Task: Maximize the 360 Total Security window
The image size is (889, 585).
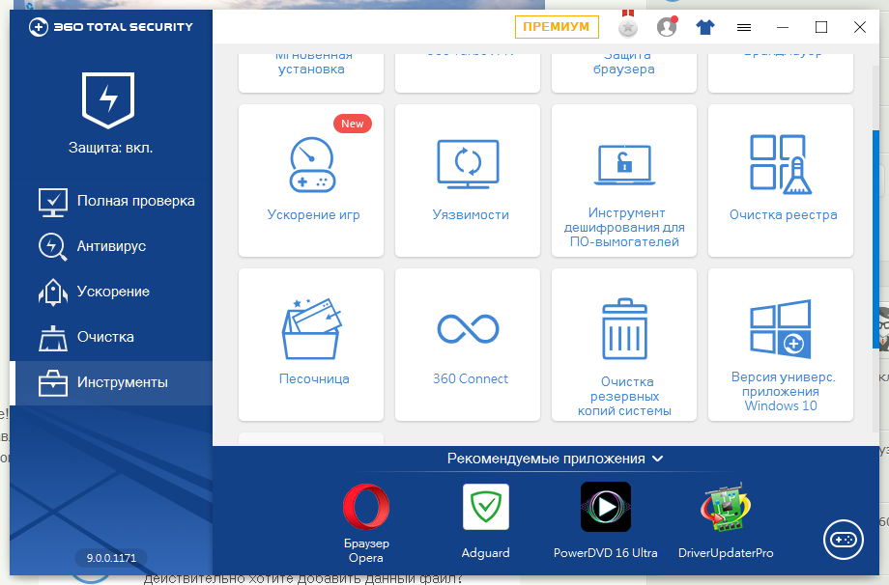Action: pyautogui.click(x=821, y=27)
